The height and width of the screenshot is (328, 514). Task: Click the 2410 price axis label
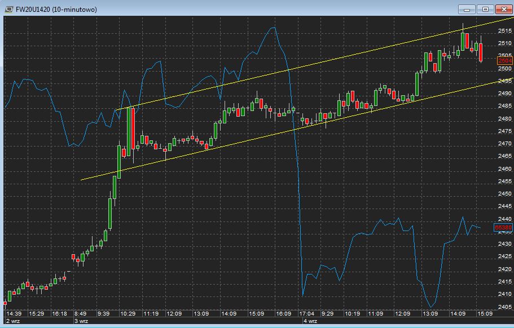tap(505, 294)
